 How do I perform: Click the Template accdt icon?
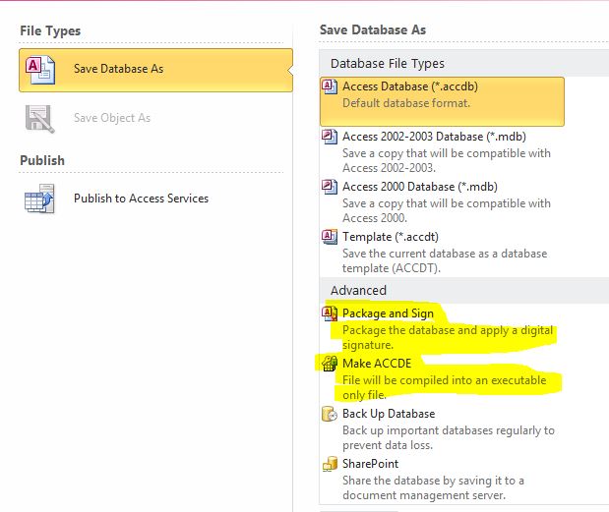tap(330, 237)
